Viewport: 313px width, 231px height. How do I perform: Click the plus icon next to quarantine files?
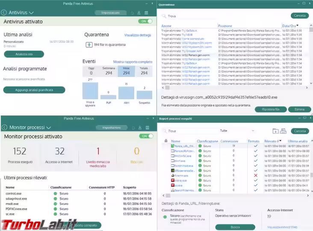coord(89,44)
